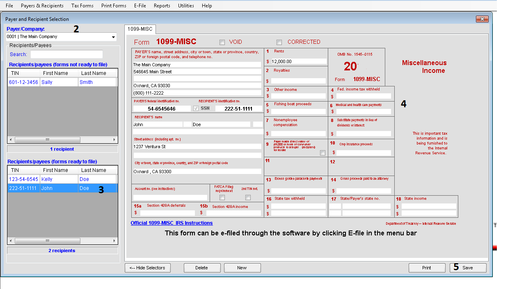Screen dimensions: 510x289
Task: Click the Excess golden parachute payments field
Action: tap(299, 191)
